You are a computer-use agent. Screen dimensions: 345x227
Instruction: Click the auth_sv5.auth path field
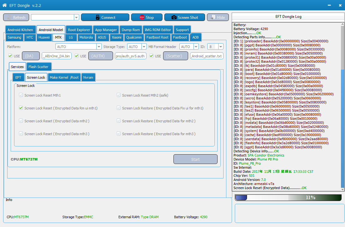coord(131,56)
